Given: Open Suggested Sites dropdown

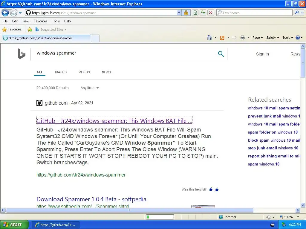Looking at the screenshot, I should click(x=51, y=30).
